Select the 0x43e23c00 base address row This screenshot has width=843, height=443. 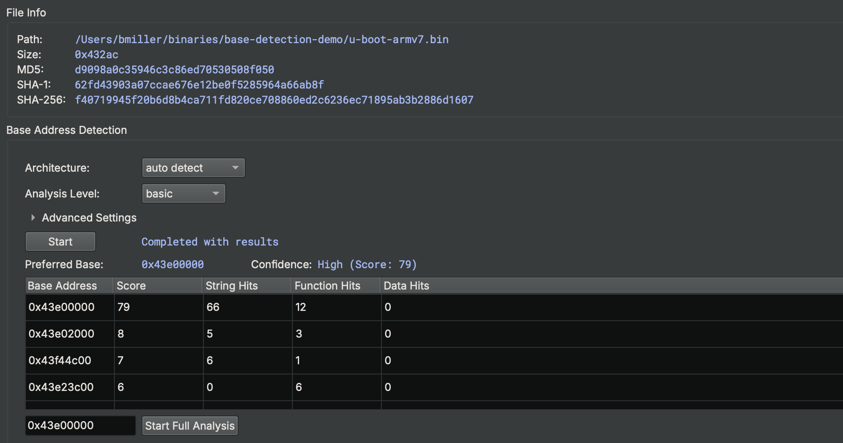coord(61,387)
